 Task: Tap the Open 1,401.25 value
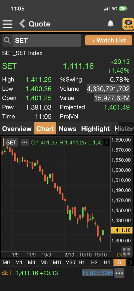39,98
